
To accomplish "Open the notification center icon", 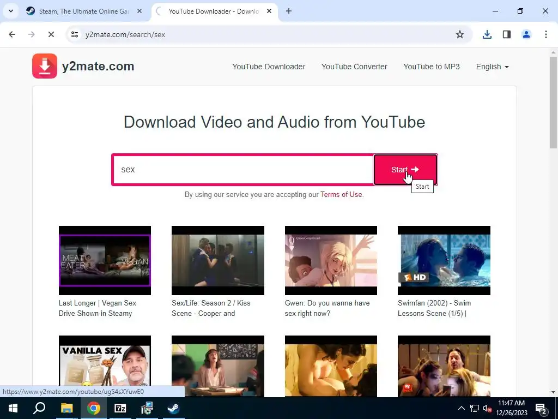I will coord(541,409).
